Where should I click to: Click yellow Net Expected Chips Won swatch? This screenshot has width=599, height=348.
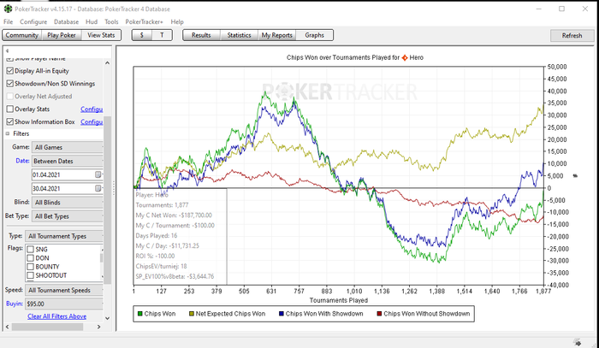click(192, 314)
